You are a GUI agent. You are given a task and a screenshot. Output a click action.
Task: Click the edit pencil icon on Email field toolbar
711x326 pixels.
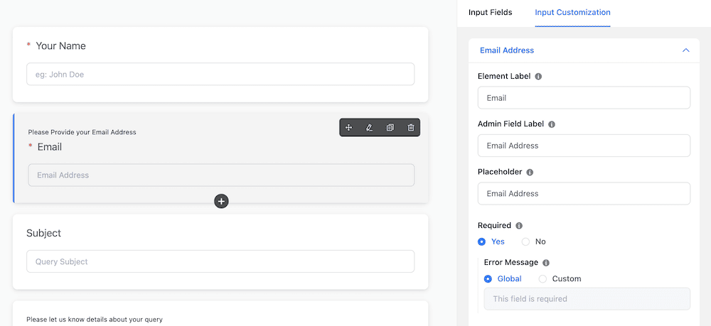369,128
